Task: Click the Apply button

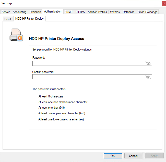Action: point(154,156)
